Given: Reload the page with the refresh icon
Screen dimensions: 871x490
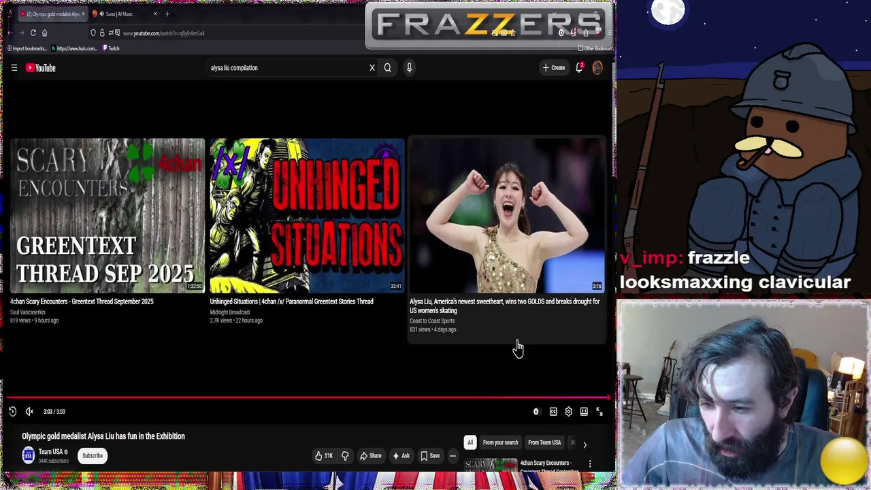Looking at the screenshot, I should (x=33, y=33).
